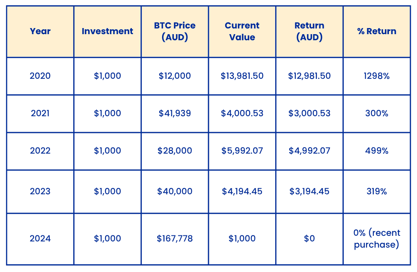
Task: Click the BTC Price (AUD) header
Action: (x=175, y=31)
